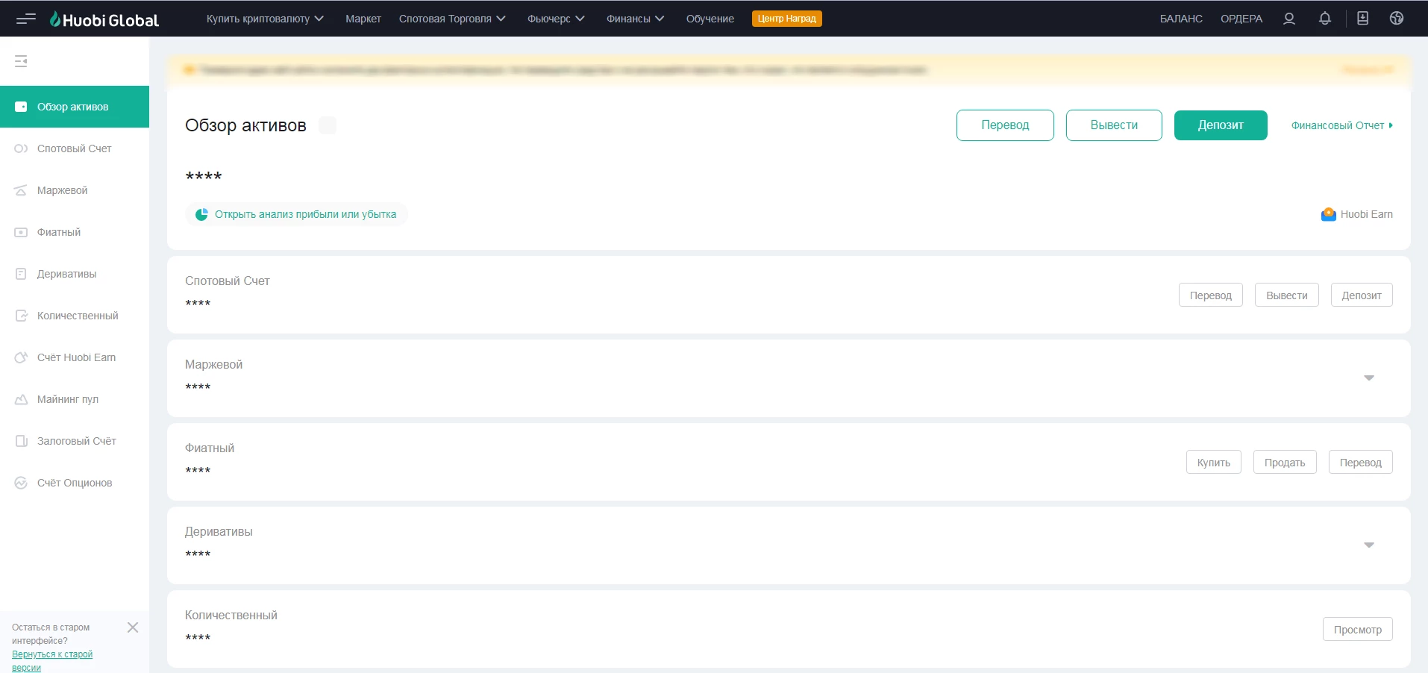The height and width of the screenshot is (673, 1428).
Task: Open the language globe icon
Action: (1397, 19)
